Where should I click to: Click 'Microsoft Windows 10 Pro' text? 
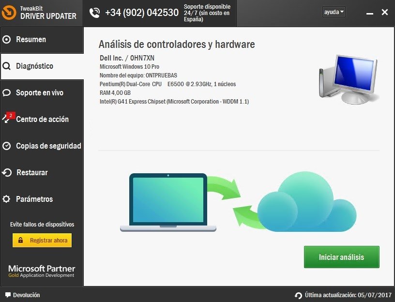pos(129,67)
